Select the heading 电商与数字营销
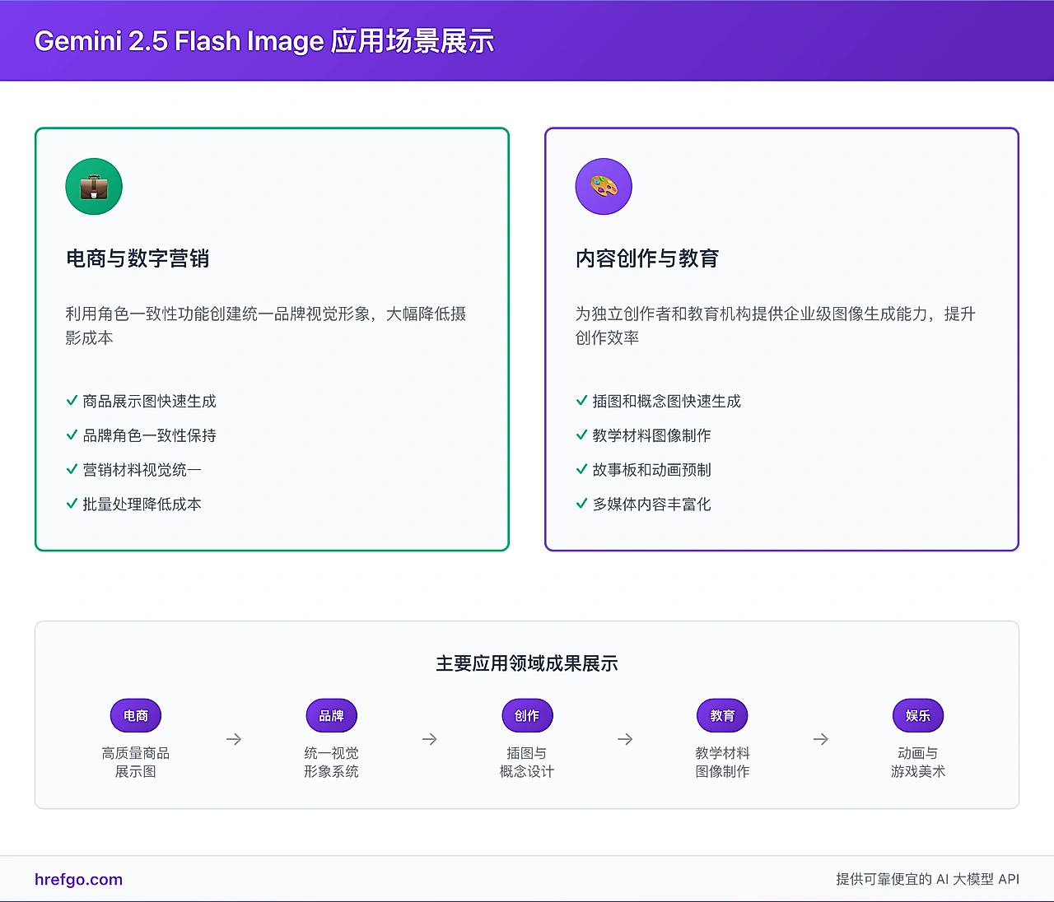 (138, 258)
